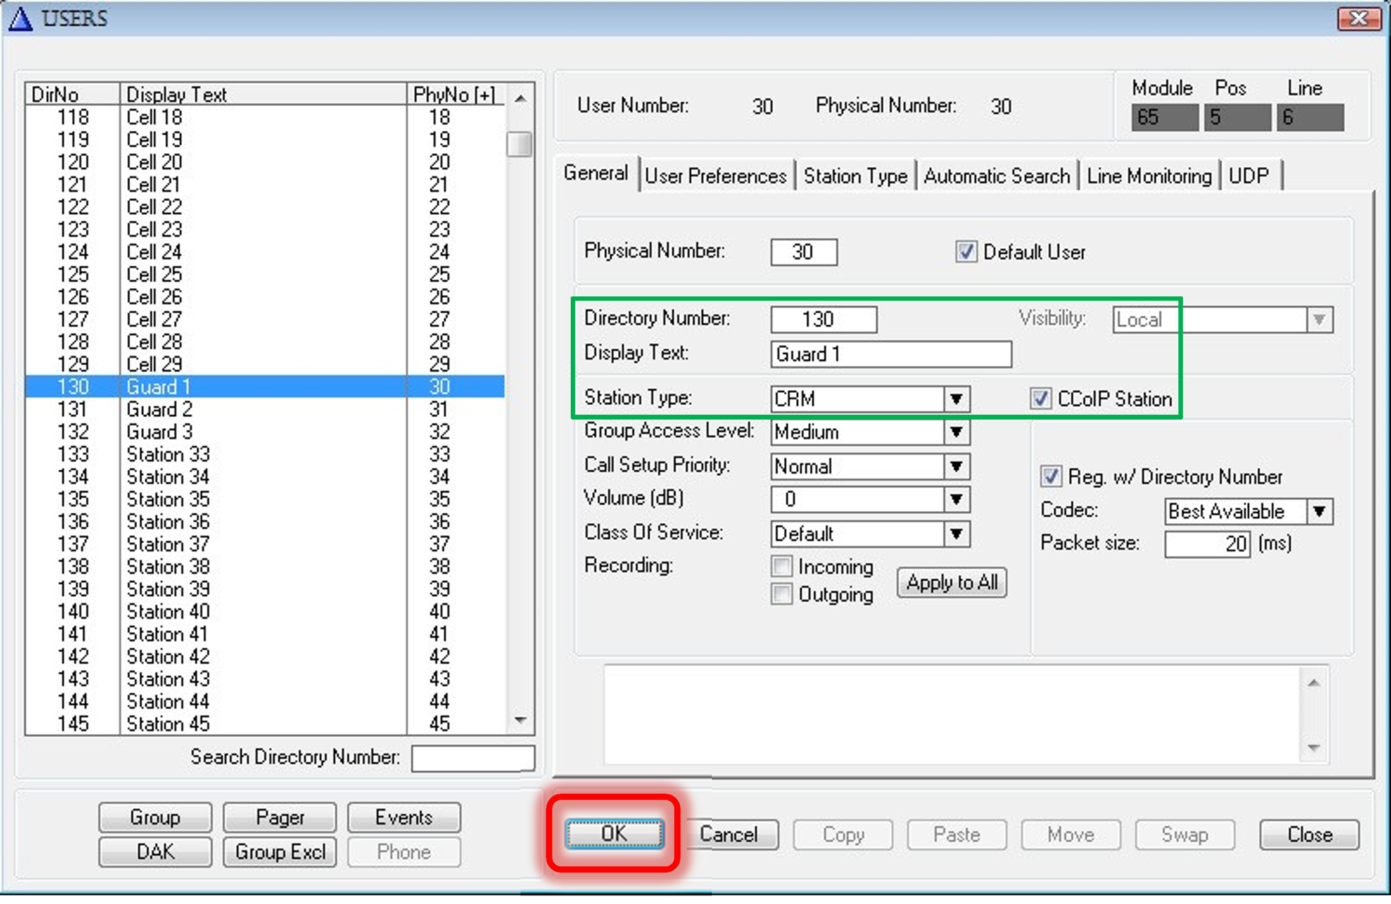
Task: Toggle the Default User checkbox
Action: pyautogui.click(x=965, y=252)
